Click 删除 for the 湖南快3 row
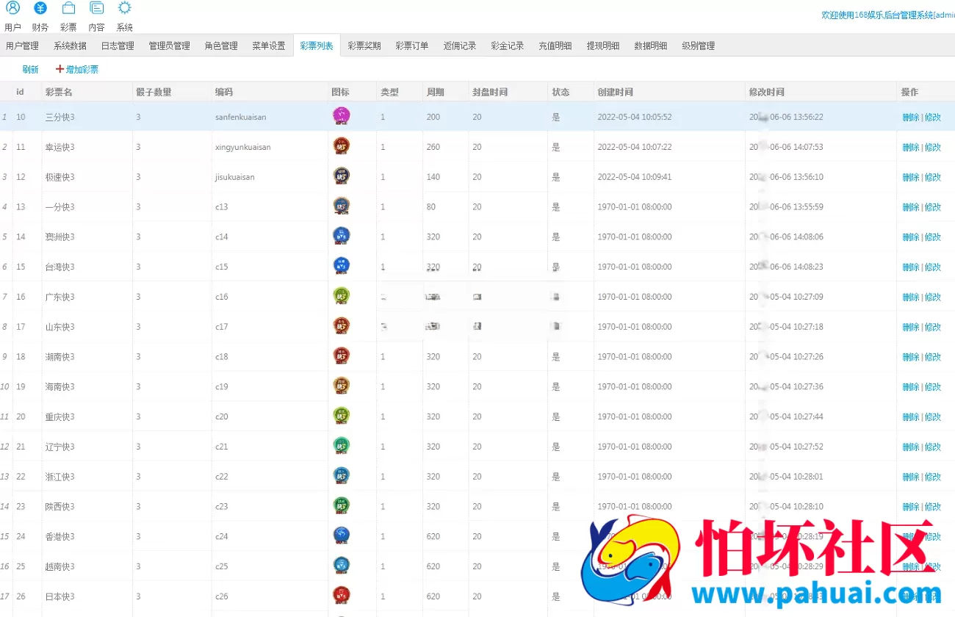The width and height of the screenshot is (955, 617). coord(910,357)
